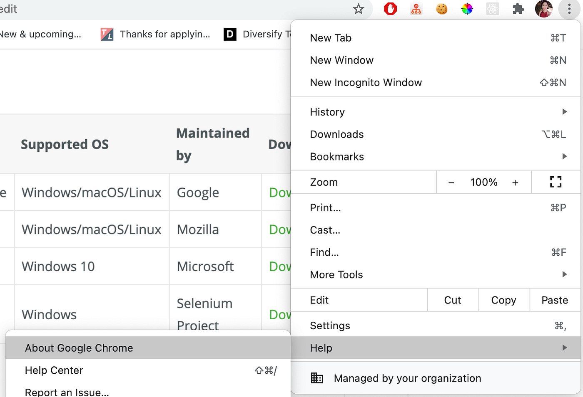Click the Download link in Google row

click(x=280, y=192)
